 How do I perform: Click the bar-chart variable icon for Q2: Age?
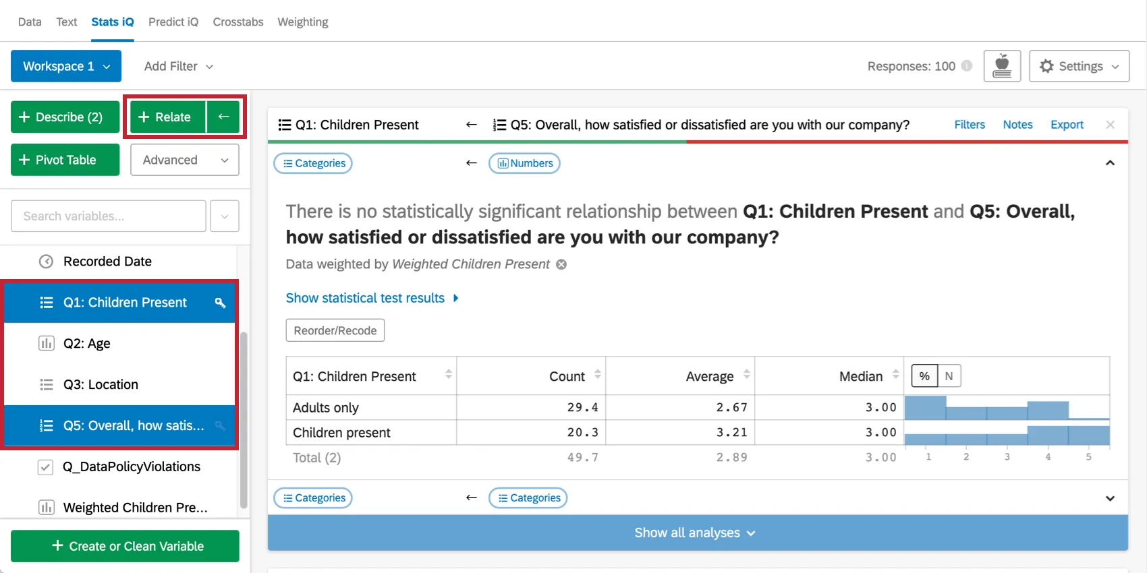tap(46, 343)
